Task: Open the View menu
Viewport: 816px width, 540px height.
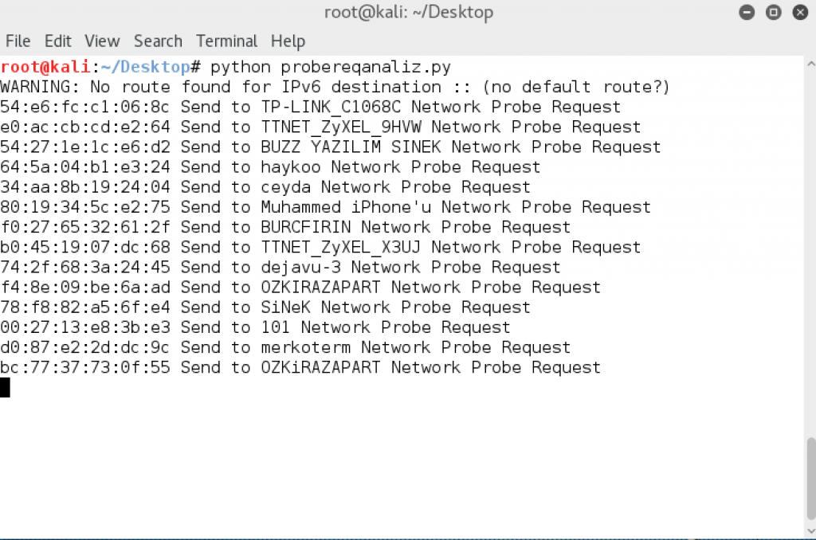Action: click(x=102, y=41)
